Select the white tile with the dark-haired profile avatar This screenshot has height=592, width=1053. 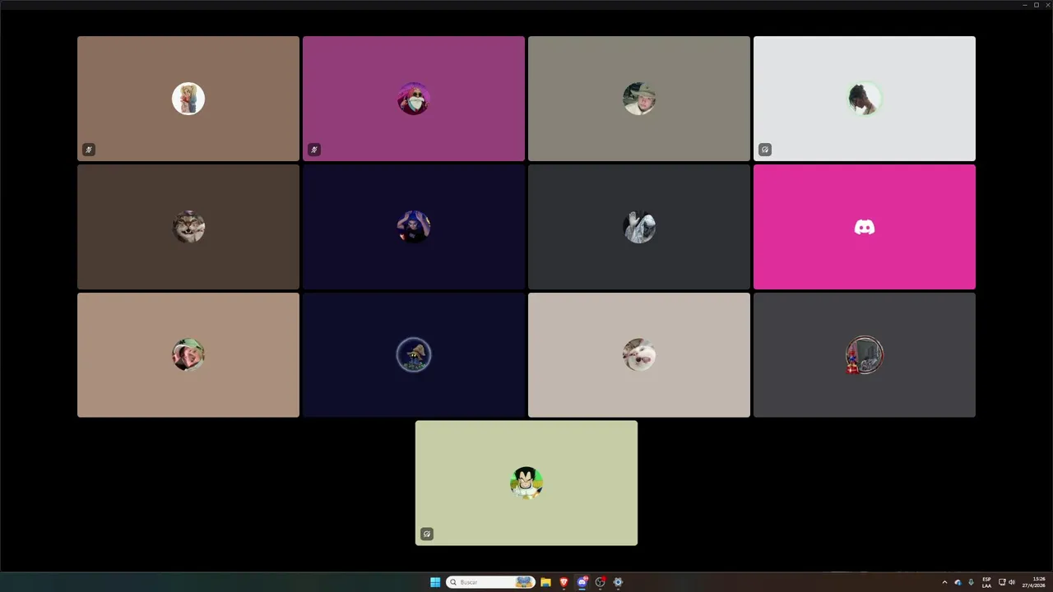(865, 99)
